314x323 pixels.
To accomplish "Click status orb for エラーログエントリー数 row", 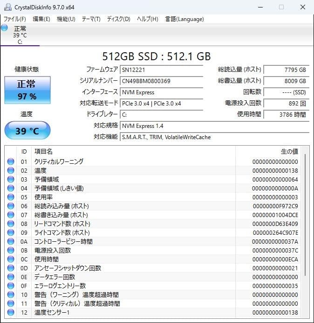I will pos(11,286).
